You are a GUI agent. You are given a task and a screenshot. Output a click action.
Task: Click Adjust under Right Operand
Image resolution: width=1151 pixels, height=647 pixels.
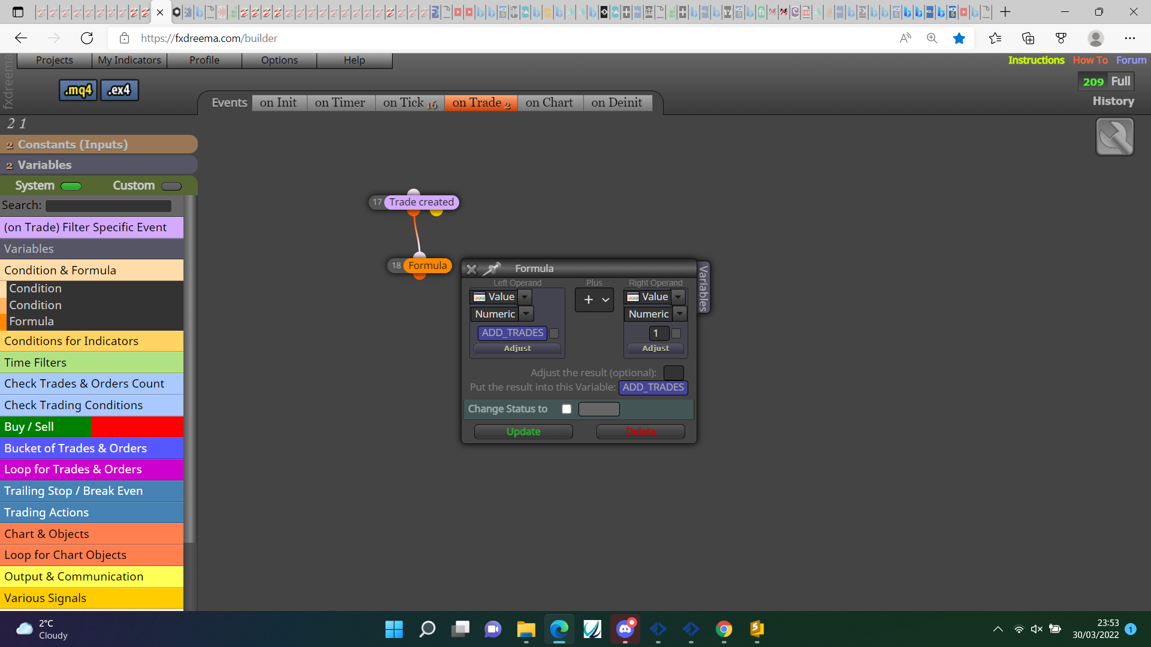[x=656, y=348]
